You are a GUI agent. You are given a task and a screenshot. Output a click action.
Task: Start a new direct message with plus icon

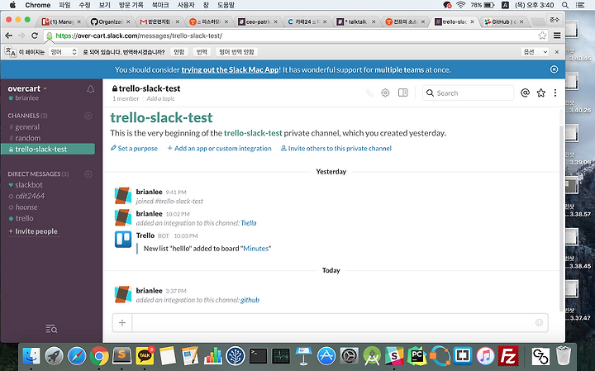coord(88,174)
